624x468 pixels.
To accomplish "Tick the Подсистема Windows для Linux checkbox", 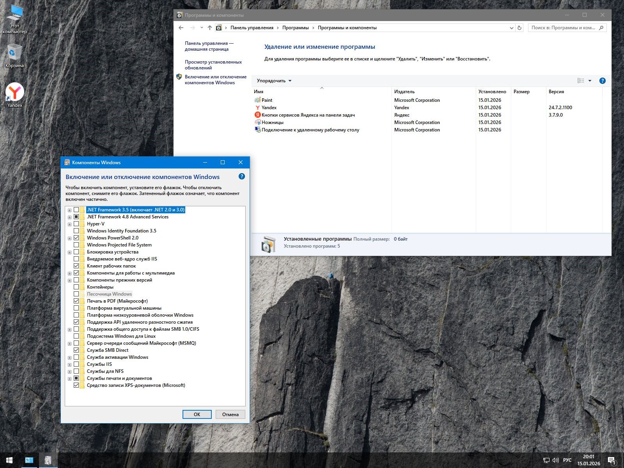I will (x=76, y=336).
